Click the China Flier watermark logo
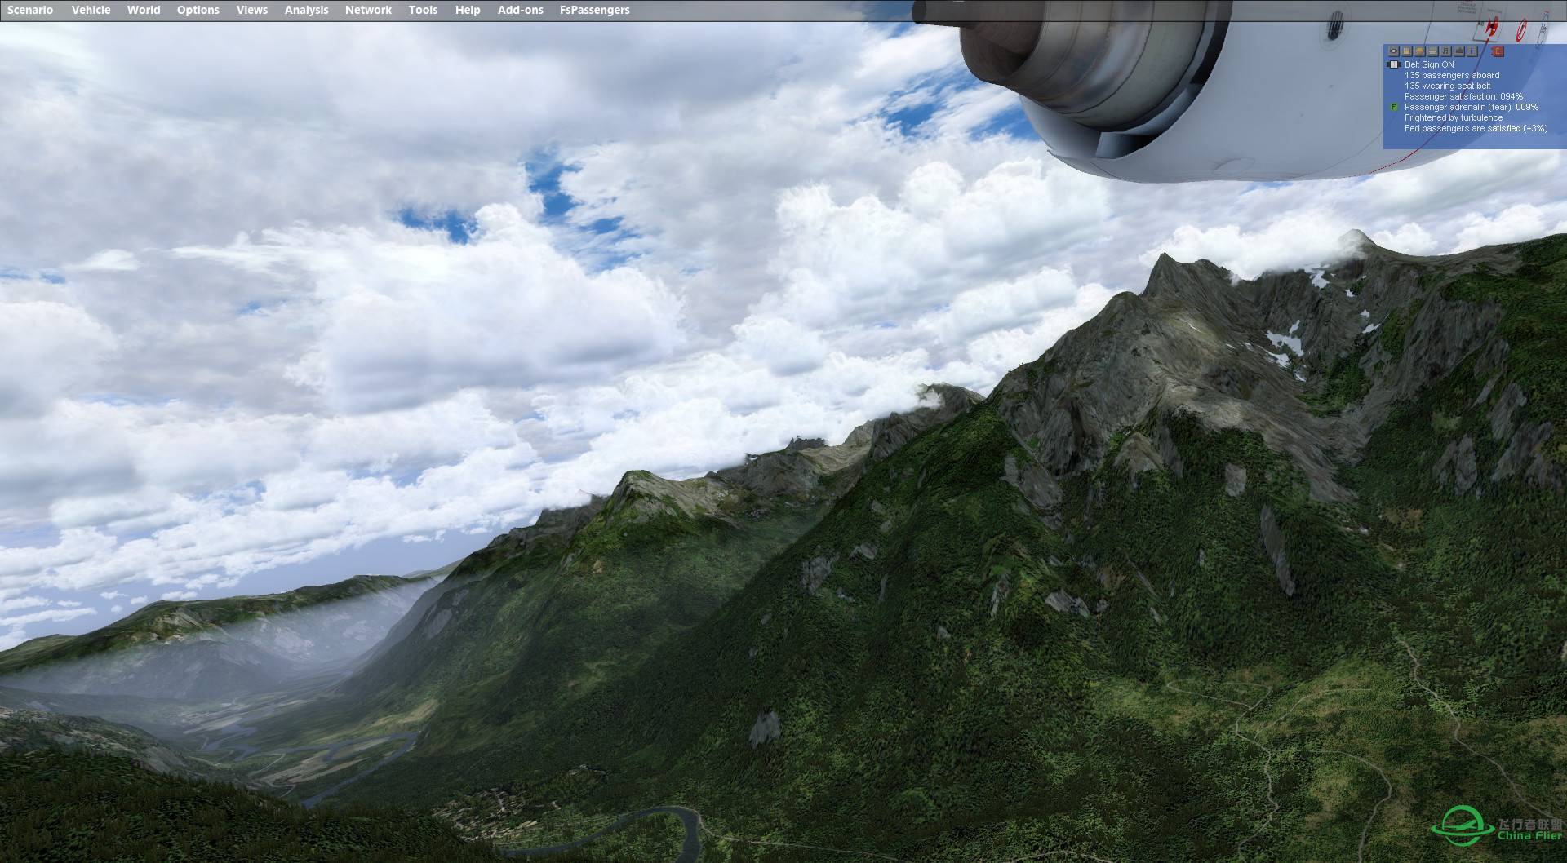This screenshot has width=1567, height=863. coord(1497,826)
